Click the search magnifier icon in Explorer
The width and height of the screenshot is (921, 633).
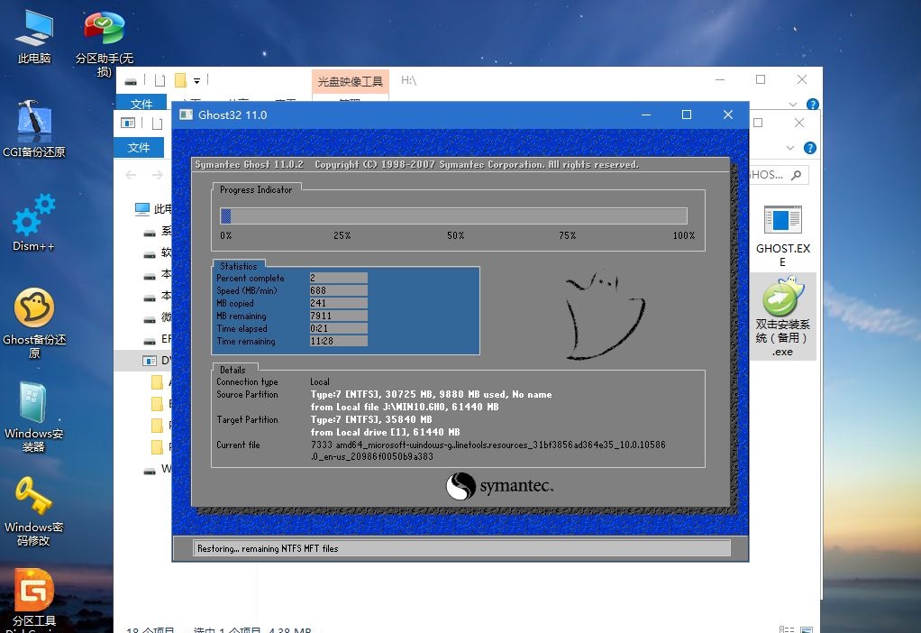tap(797, 175)
